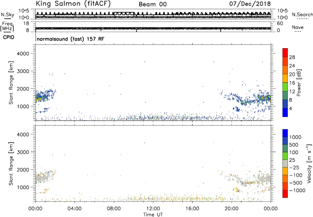Click the '16' tick on Power colorbar
This screenshot has width=313, height=217.
[x=292, y=83]
